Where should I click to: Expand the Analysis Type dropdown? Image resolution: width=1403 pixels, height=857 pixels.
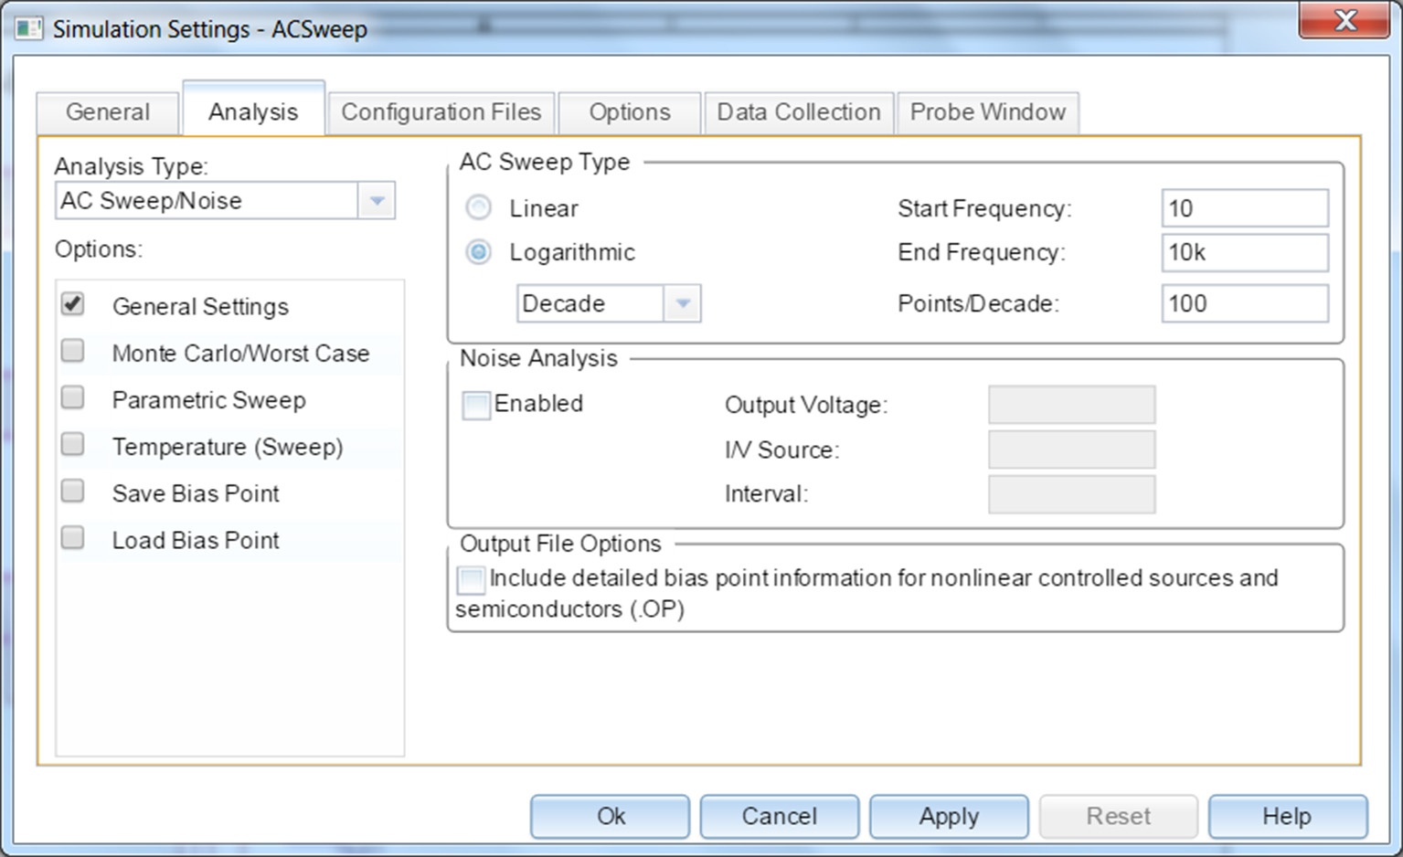tap(377, 201)
